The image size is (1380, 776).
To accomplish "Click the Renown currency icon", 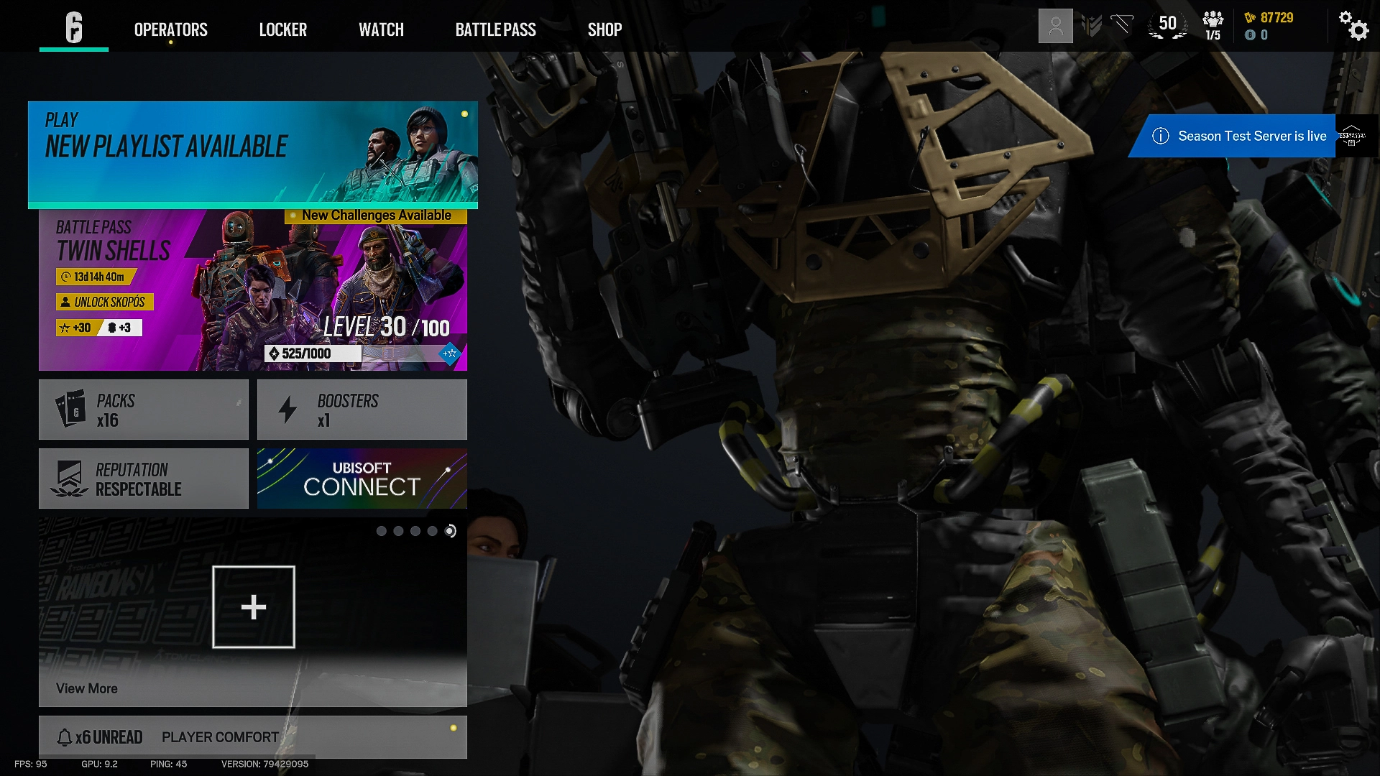I will coord(1250,18).
